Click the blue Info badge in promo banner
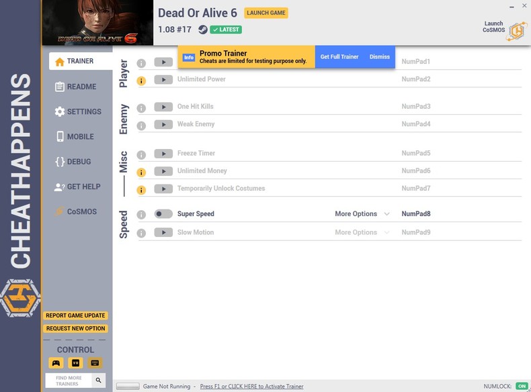531x392 pixels. click(189, 57)
